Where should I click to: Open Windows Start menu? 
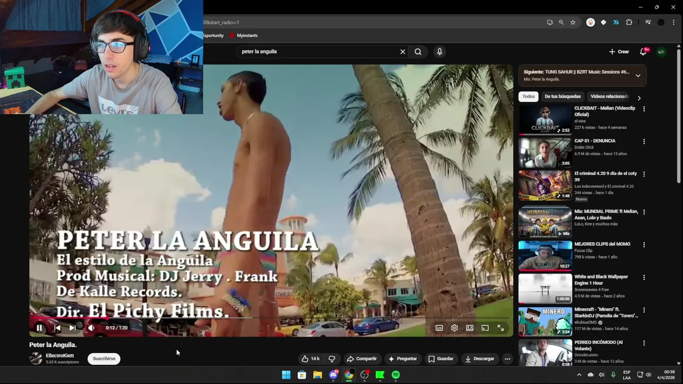coord(286,375)
